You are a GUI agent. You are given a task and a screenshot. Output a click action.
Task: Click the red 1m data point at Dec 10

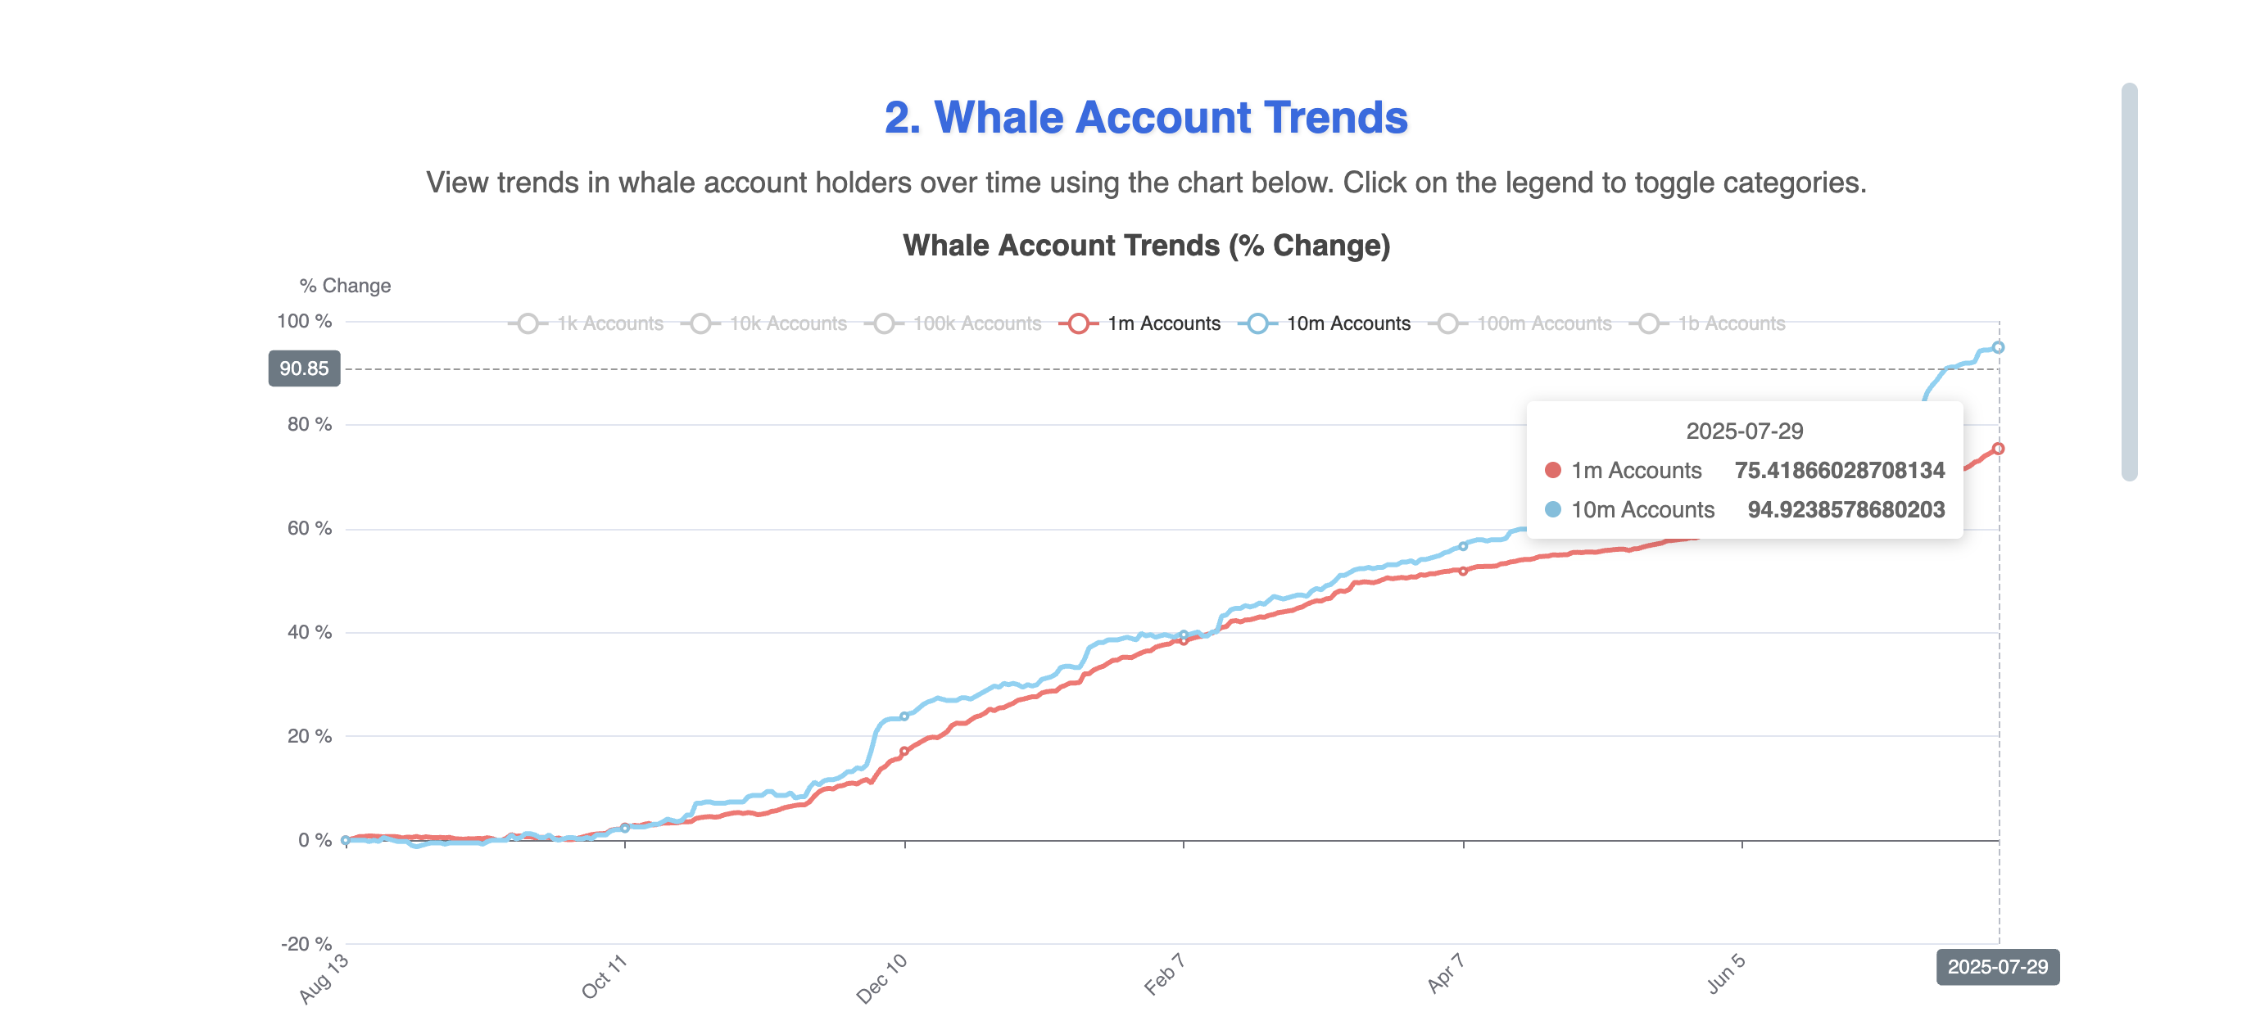tap(904, 752)
